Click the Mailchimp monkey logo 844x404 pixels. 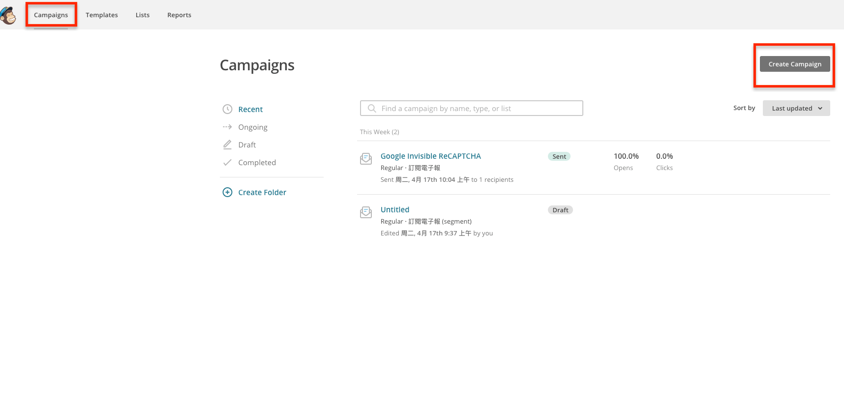pos(8,15)
